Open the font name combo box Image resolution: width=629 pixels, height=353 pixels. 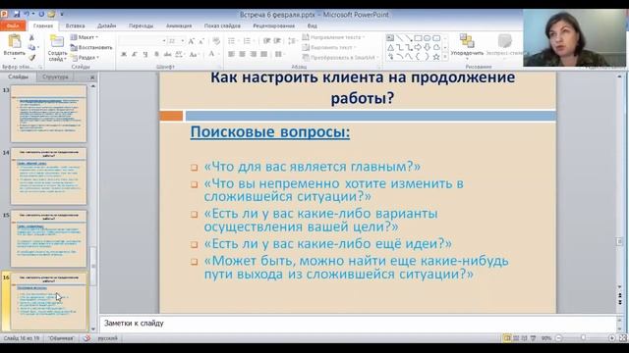click(x=143, y=41)
